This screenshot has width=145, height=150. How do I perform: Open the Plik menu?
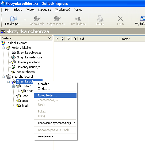click(x=7, y=10)
